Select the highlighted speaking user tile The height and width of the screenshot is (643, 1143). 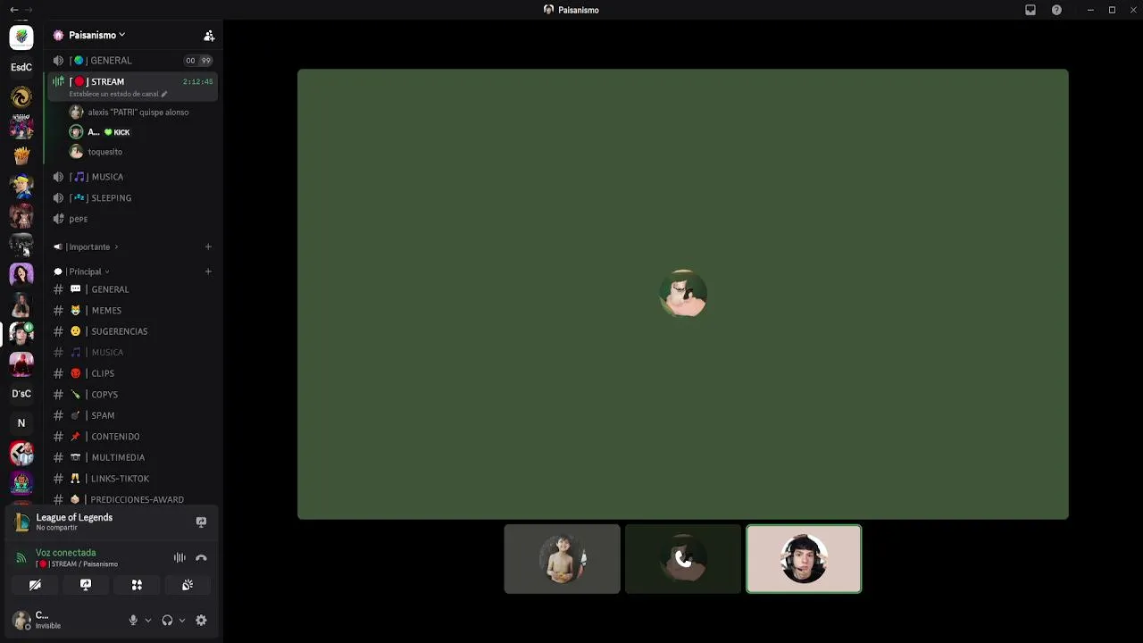(804, 559)
